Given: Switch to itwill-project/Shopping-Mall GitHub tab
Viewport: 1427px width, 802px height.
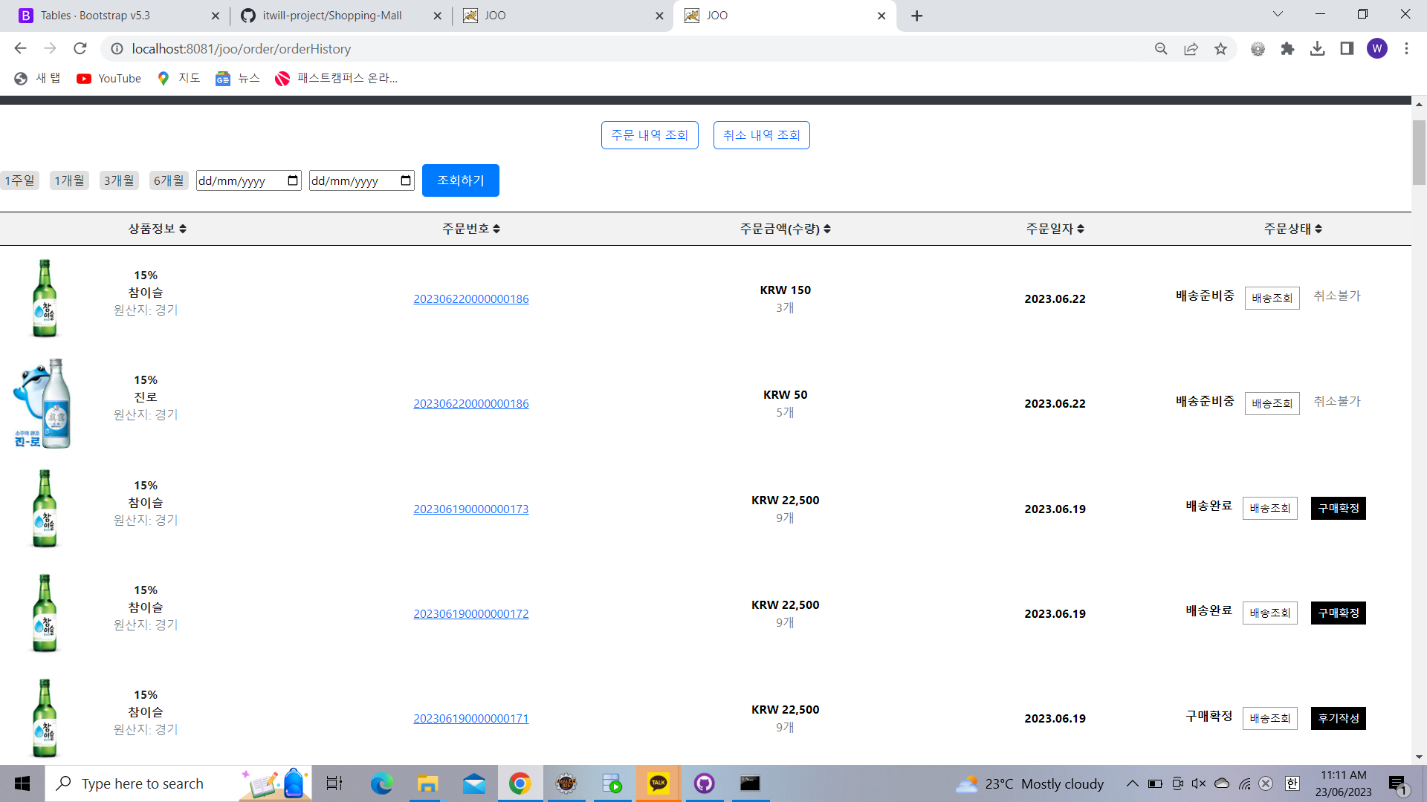Looking at the screenshot, I should tap(331, 16).
